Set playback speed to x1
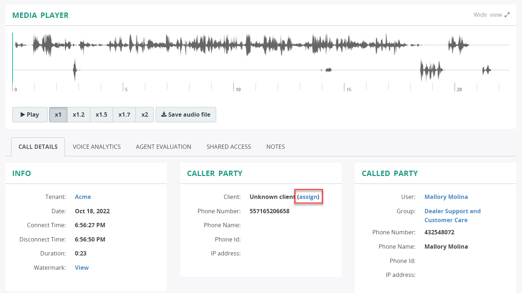This screenshot has width=522, height=293. pyautogui.click(x=58, y=115)
